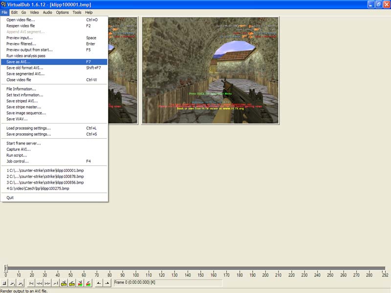Choose Save image sequence...

pyautogui.click(x=54, y=113)
